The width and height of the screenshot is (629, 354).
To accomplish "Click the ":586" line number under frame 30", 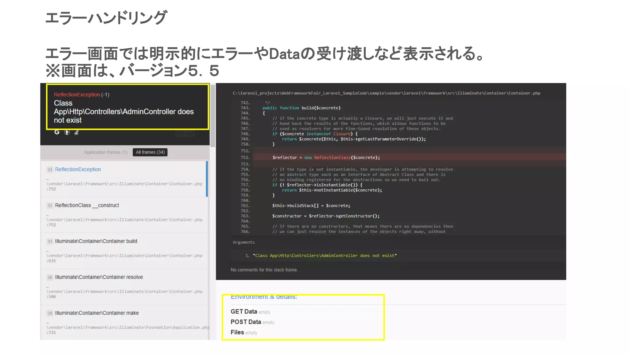I will 51,297.
